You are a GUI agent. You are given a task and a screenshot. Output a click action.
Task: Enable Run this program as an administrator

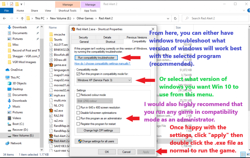tap(78, 118)
